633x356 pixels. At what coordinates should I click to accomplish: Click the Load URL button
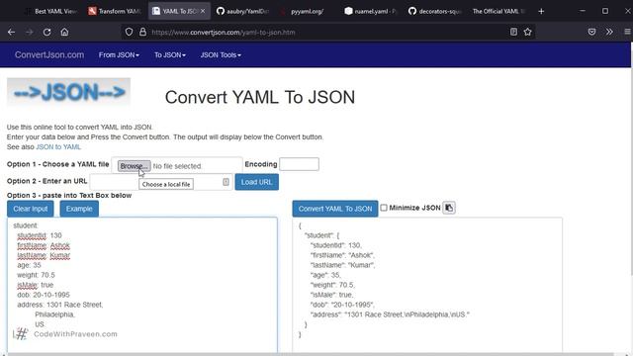(x=257, y=182)
